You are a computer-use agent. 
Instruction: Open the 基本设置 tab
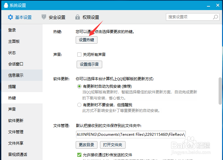pos(20,17)
